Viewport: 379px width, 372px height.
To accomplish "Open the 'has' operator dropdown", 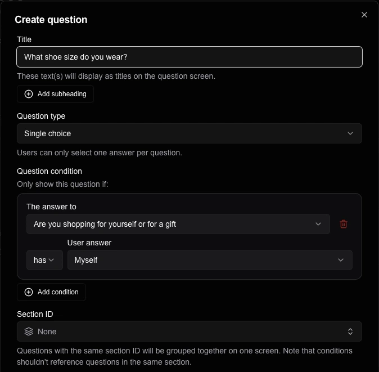I will [44, 260].
